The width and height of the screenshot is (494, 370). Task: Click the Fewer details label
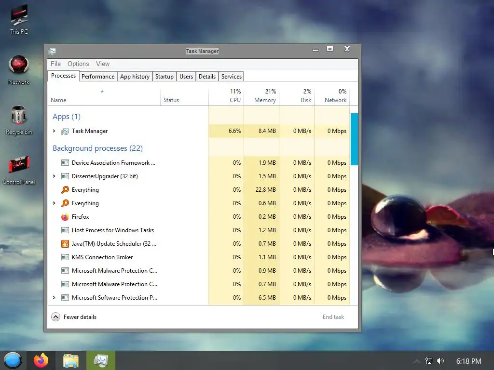pyautogui.click(x=80, y=317)
